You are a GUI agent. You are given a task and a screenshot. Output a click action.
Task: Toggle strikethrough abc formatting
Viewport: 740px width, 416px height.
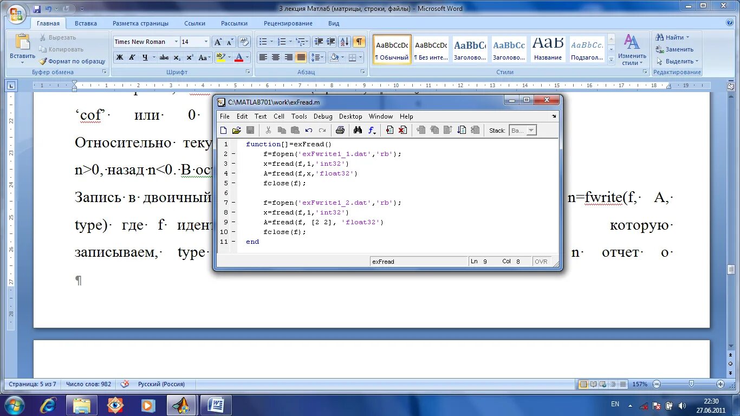pyautogui.click(x=164, y=57)
